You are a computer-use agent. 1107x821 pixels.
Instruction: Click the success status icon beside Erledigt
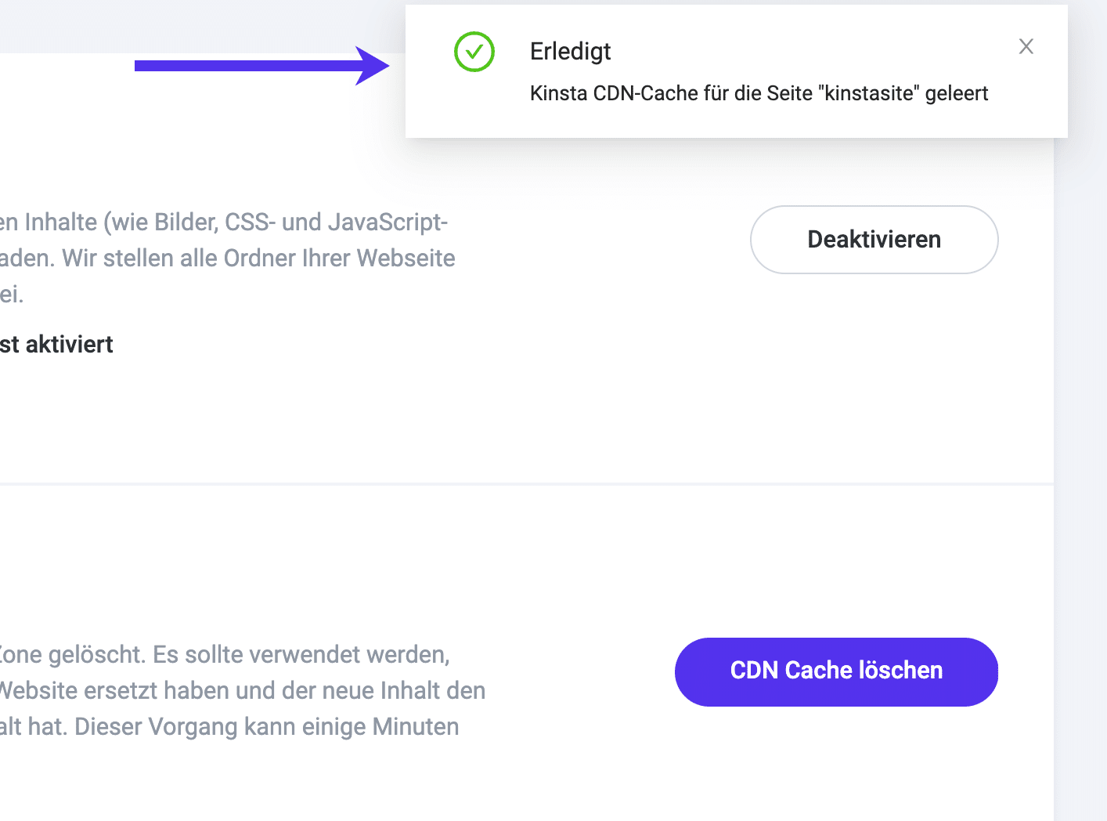474,52
